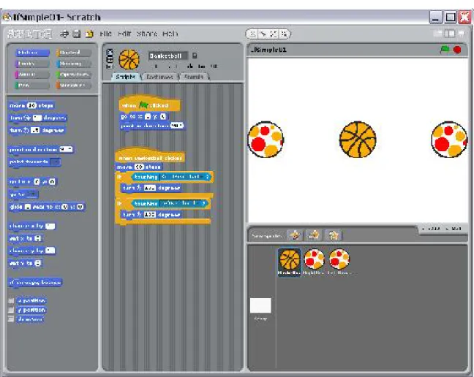Click Basketball costume preview in sprite header

(129, 60)
